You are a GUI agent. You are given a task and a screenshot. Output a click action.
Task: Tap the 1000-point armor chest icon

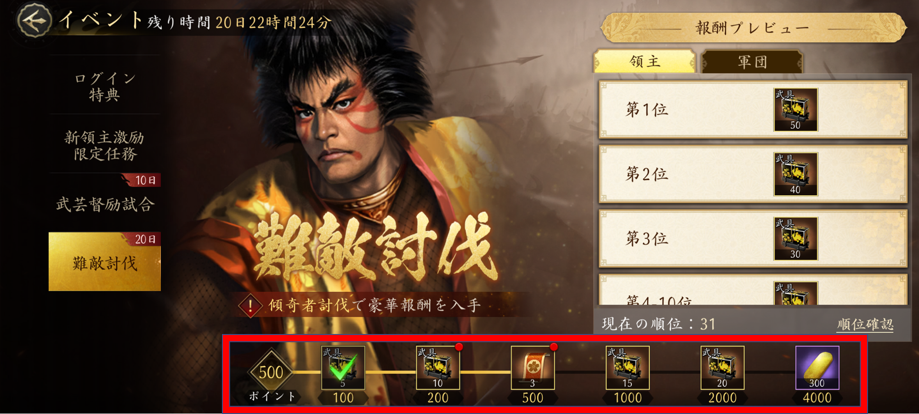(x=628, y=368)
